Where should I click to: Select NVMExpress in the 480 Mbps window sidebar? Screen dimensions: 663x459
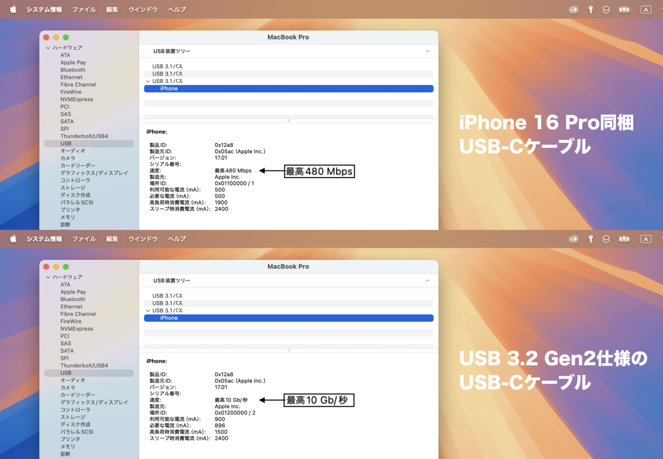click(77, 99)
